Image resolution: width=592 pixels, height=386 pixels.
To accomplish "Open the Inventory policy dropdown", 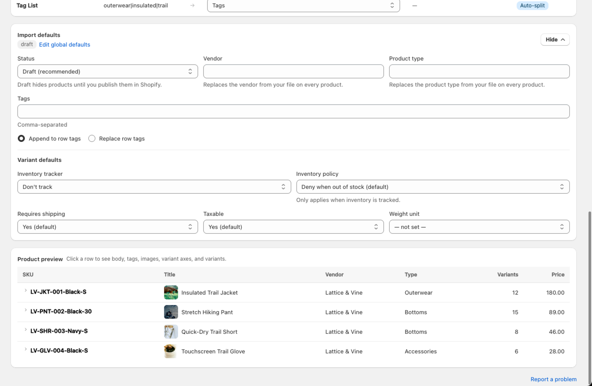I will tap(433, 187).
